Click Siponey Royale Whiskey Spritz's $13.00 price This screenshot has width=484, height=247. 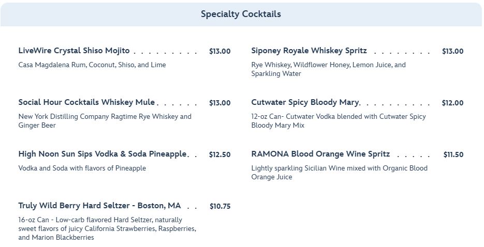point(452,51)
